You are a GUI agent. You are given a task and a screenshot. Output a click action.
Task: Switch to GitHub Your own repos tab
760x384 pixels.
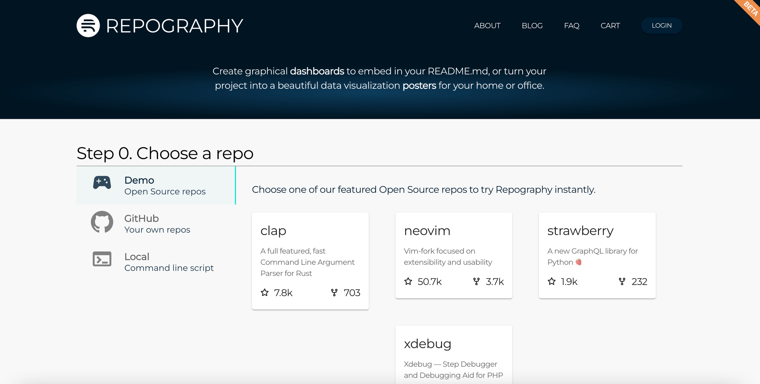coord(157,224)
